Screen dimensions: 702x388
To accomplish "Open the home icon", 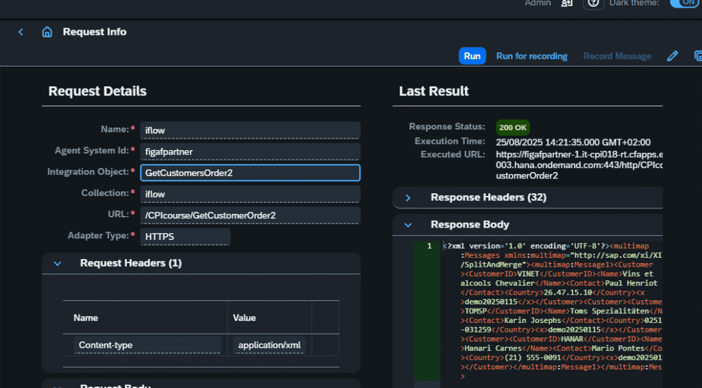I will [47, 32].
